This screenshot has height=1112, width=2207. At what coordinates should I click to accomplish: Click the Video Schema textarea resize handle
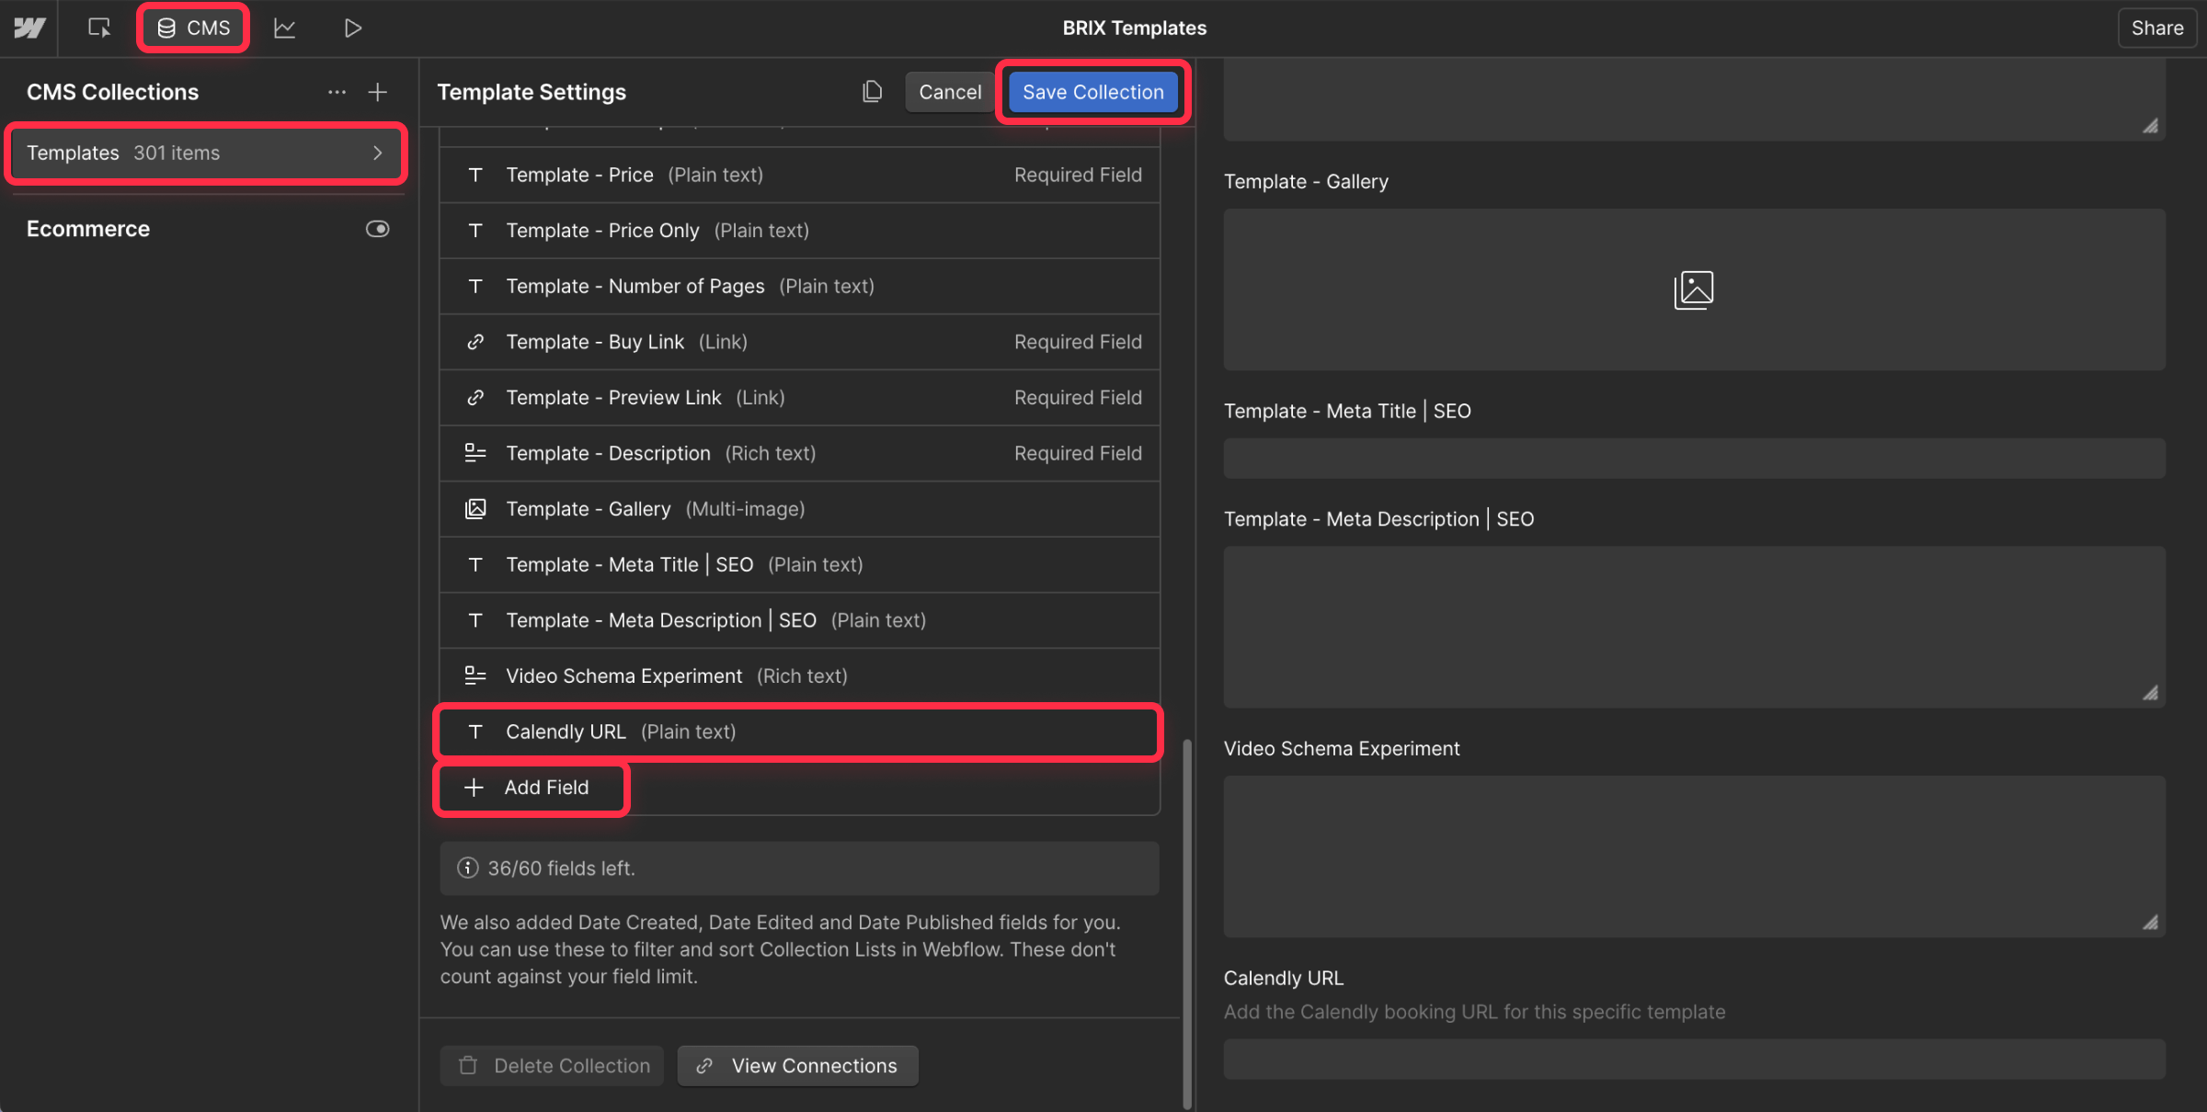tap(2150, 923)
